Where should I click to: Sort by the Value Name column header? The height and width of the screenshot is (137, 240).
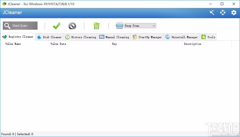pyautogui.click(x=24, y=44)
